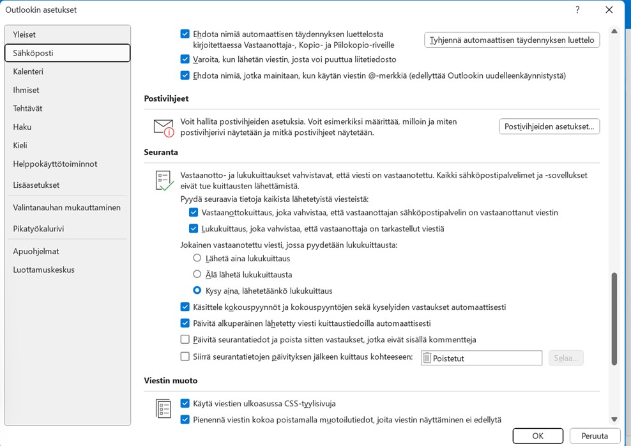Viewport: 631px width, 446px height.
Task: Select 'Älä lähetä lukukuittausta' radio button
Action: pyautogui.click(x=197, y=274)
